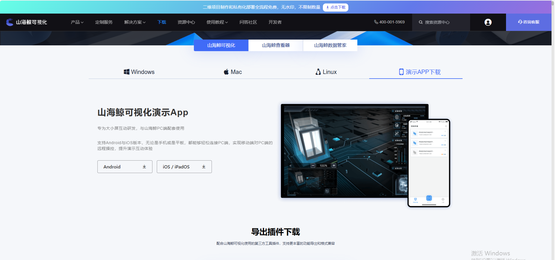Expand the 解决方案 dropdown menu
This screenshot has width=555, height=260.
pyautogui.click(x=135, y=22)
